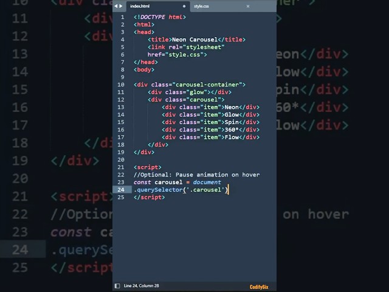Click line number 1 in gutter
The image size is (389, 292).
[x=123, y=17]
